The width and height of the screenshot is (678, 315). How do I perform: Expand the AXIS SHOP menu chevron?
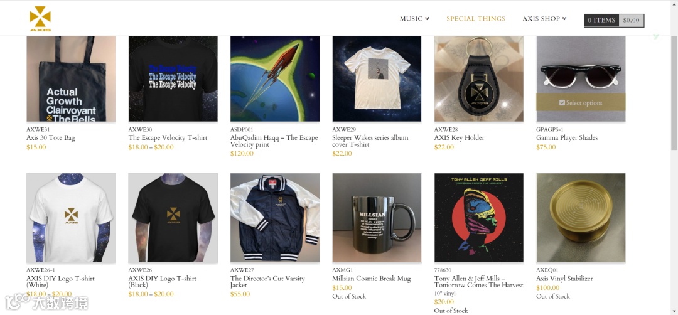point(564,19)
